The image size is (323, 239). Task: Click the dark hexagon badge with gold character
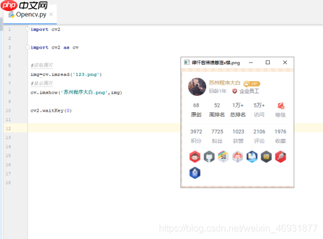point(266,157)
